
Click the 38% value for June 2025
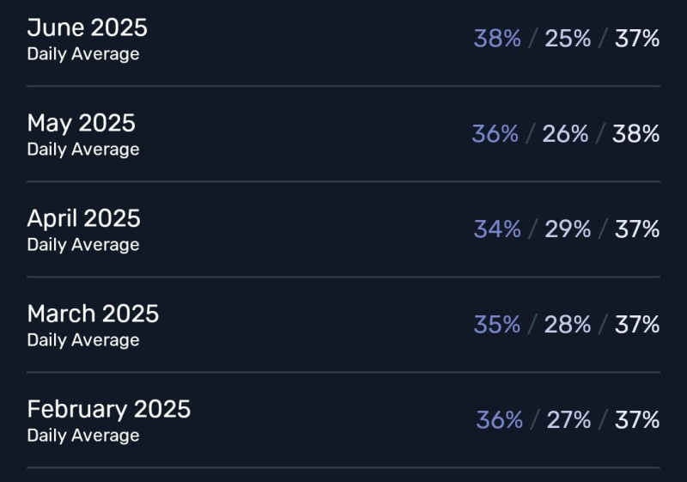[x=497, y=39]
